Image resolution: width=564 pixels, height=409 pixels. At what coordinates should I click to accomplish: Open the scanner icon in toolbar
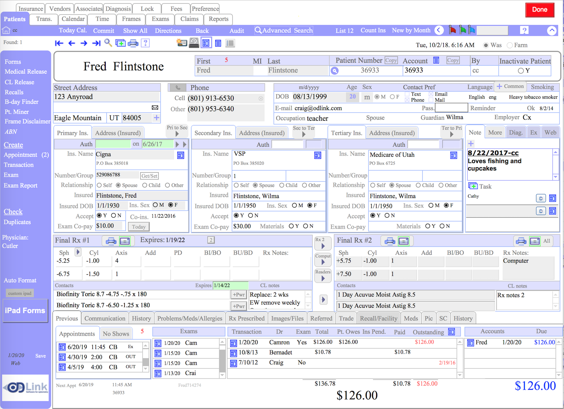pos(194,43)
